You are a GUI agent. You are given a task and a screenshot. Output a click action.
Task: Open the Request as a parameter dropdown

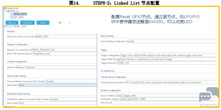tap(63, 50)
